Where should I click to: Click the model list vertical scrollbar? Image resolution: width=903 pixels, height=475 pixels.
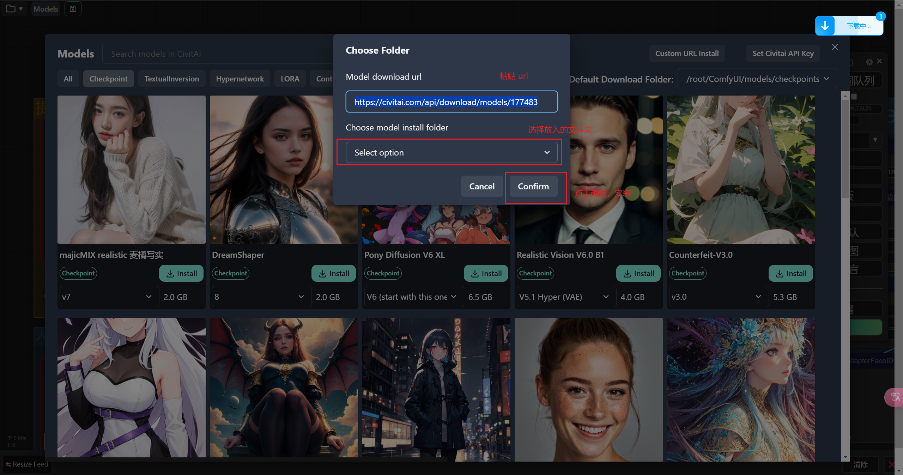click(845, 148)
